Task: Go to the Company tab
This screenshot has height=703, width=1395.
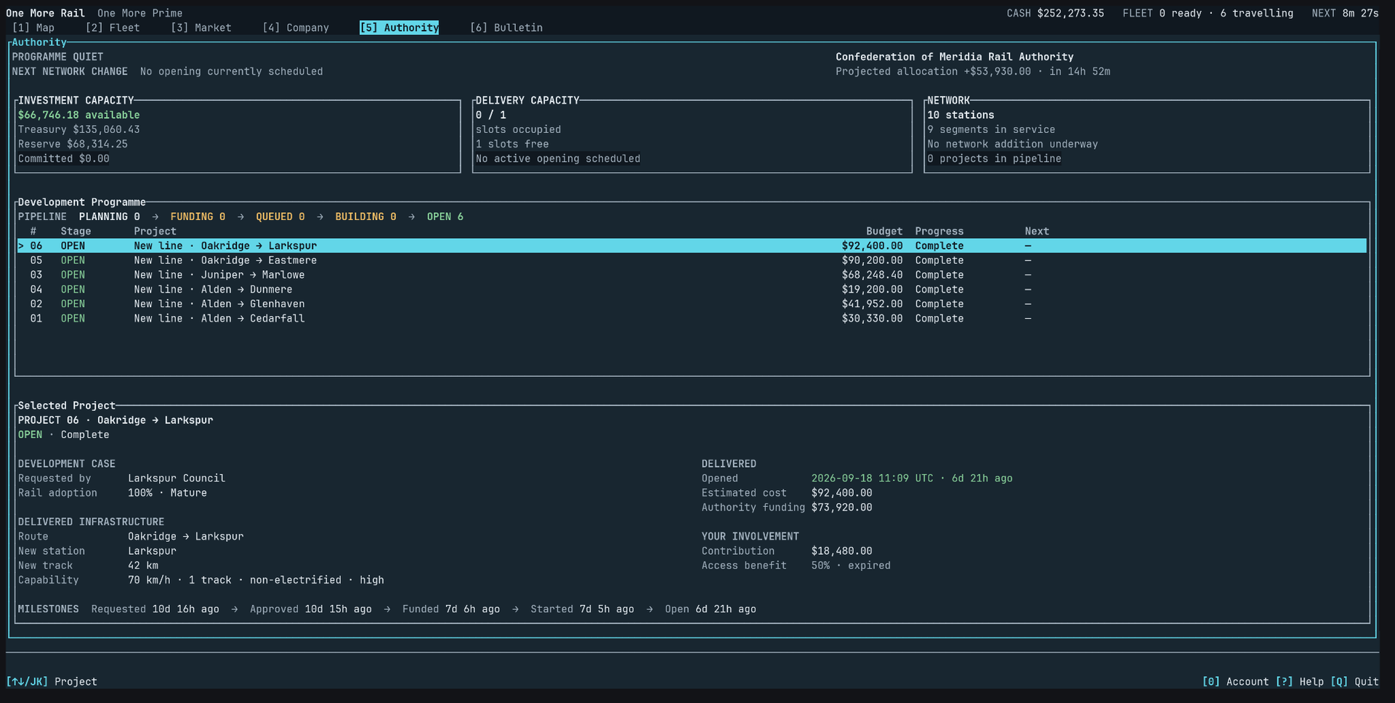Action: (x=296, y=28)
